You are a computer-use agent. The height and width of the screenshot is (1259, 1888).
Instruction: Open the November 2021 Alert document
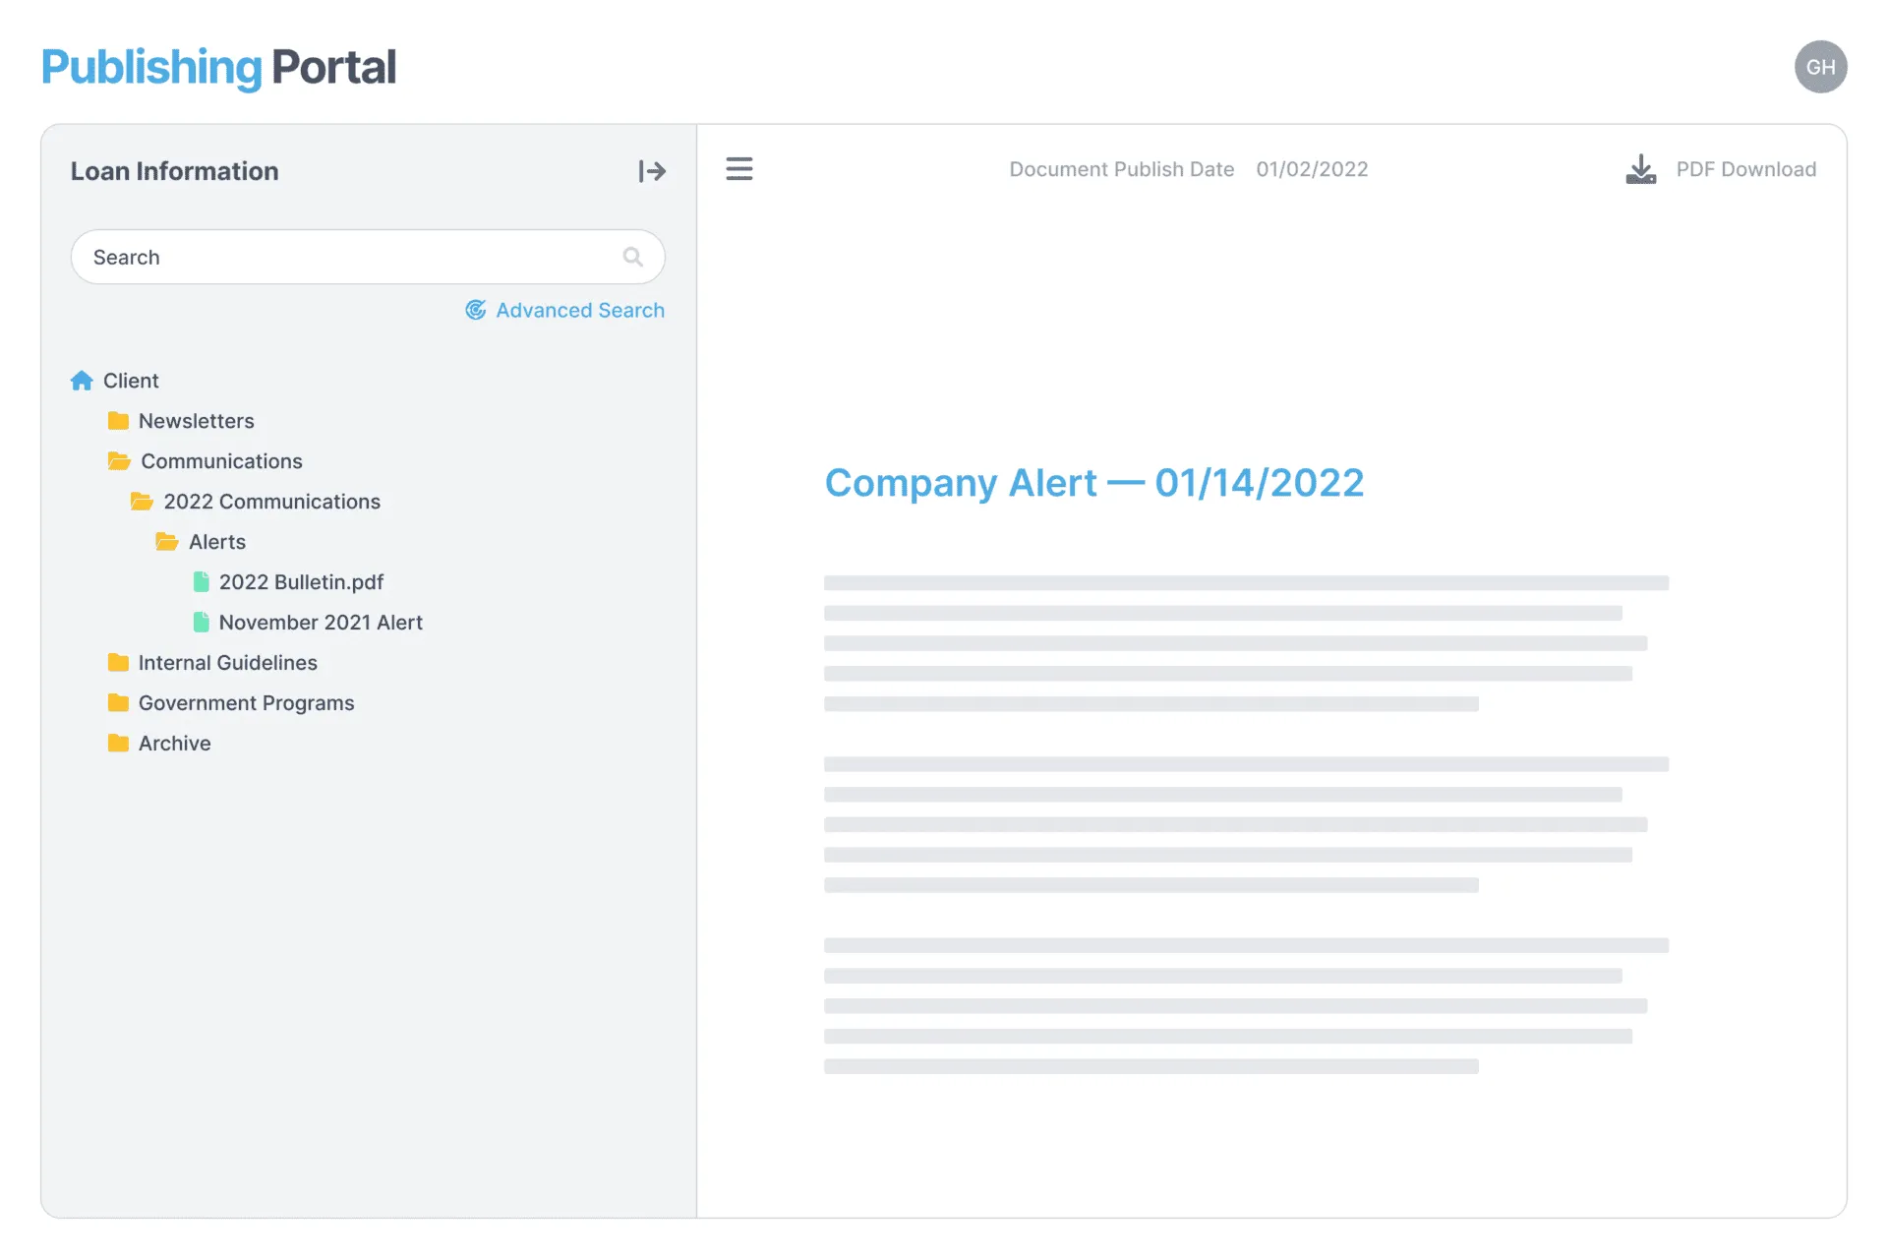click(x=321, y=623)
